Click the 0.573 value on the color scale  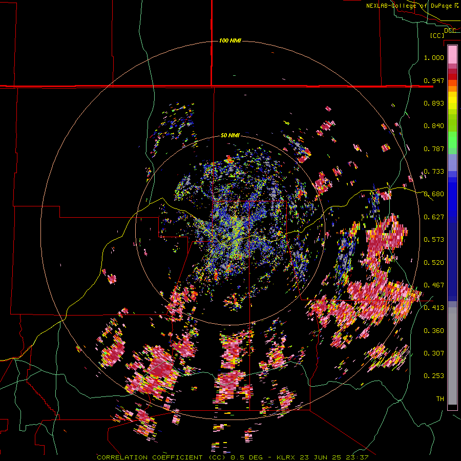point(434,240)
